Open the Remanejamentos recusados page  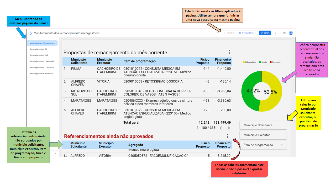coord(41,73)
